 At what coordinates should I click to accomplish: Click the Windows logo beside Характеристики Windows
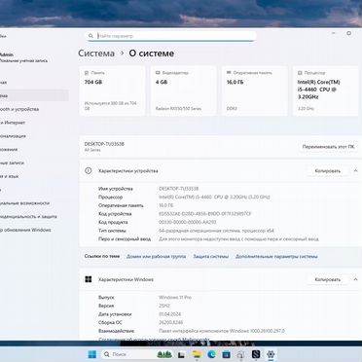click(89, 279)
